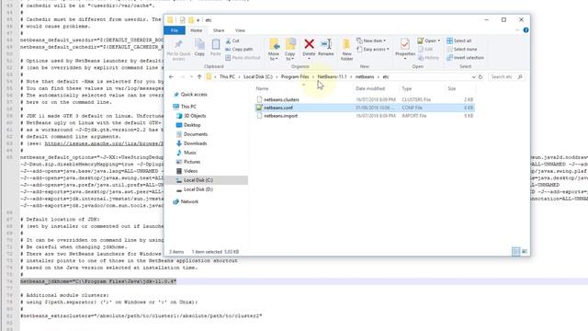Open Easy access dropdown
This screenshot has width=588, height=331.
click(x=373, y=49)
